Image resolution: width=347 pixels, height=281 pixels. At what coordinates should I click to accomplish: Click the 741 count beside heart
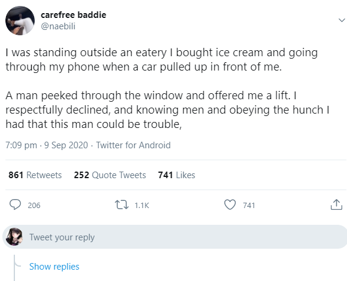coord(249,206)
